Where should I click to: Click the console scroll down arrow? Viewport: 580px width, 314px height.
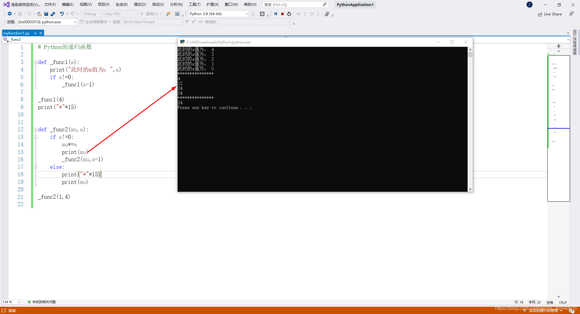click(x=470, y=189)
